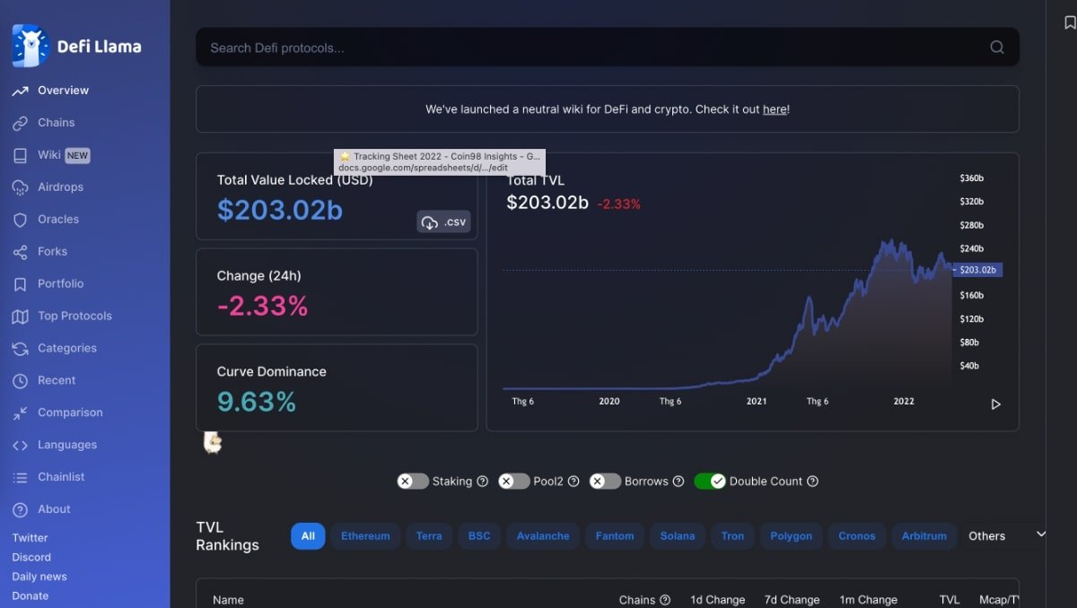This screenshot has width=1077, height=608.
Task: Open the Daily news link
Action: pyautogui.click(x=39, y=577)
